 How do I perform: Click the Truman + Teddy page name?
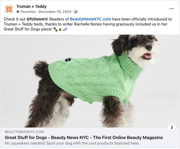(x=31, y=6)
